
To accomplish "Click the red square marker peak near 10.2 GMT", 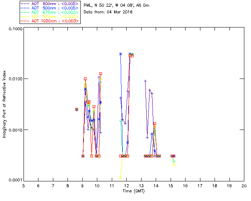I will tap(100, 74).
